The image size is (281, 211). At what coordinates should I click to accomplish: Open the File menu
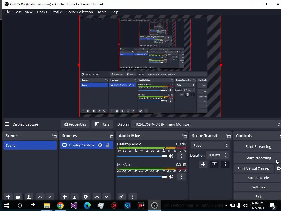pos(7,12)
